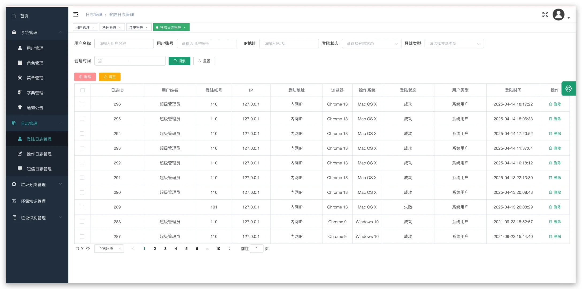Click the 菜单管理 bug icon
The image size is (582, 289).
20,78
